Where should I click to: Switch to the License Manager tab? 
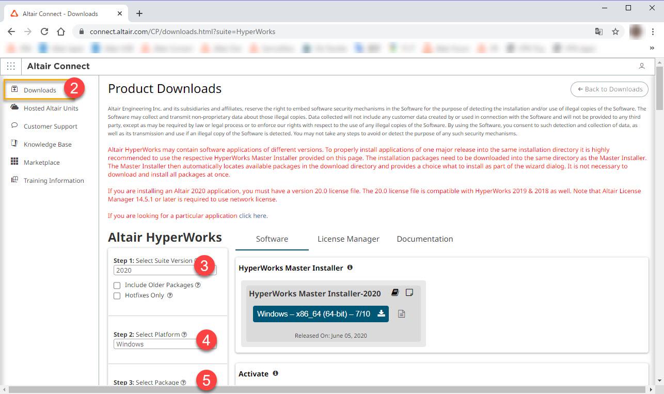tap(349, 239)
